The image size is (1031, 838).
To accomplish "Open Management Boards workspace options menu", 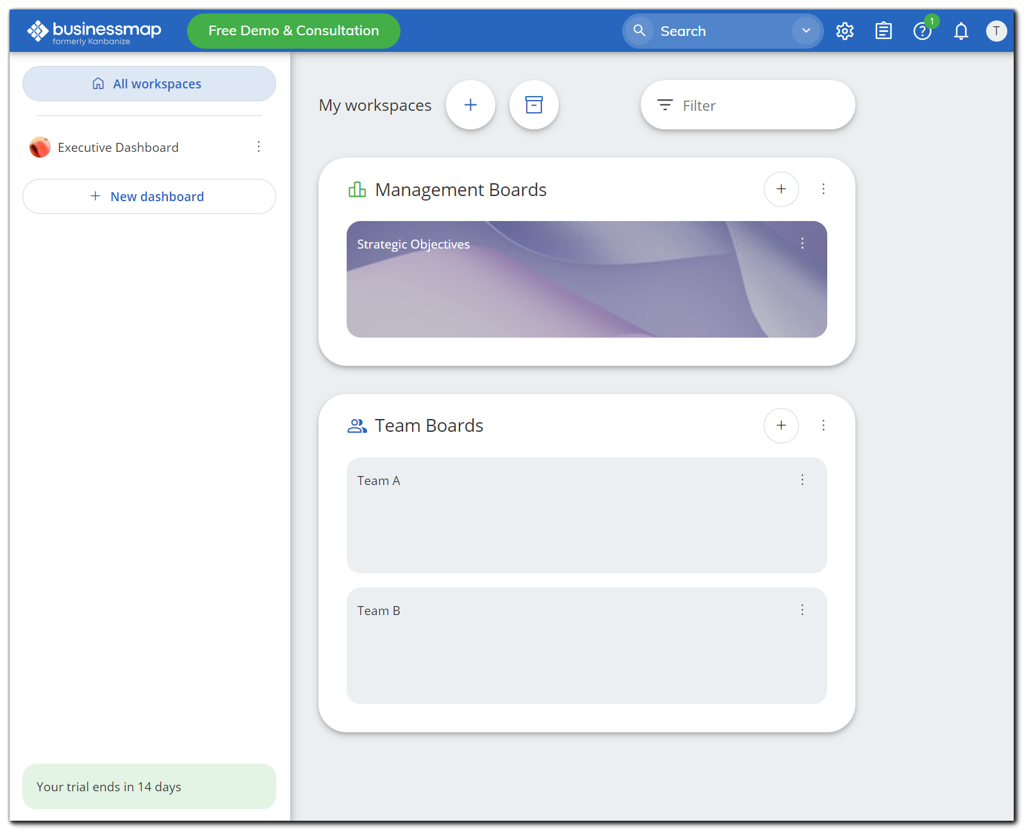I will (x=823, y=189).
